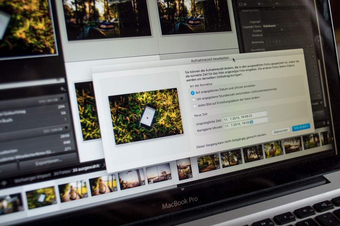Select 'Jedes Bild auf Erstellungsdatum der Datei ändern'
This screenshot has width=340, height=226.
(x=195, y=106)
